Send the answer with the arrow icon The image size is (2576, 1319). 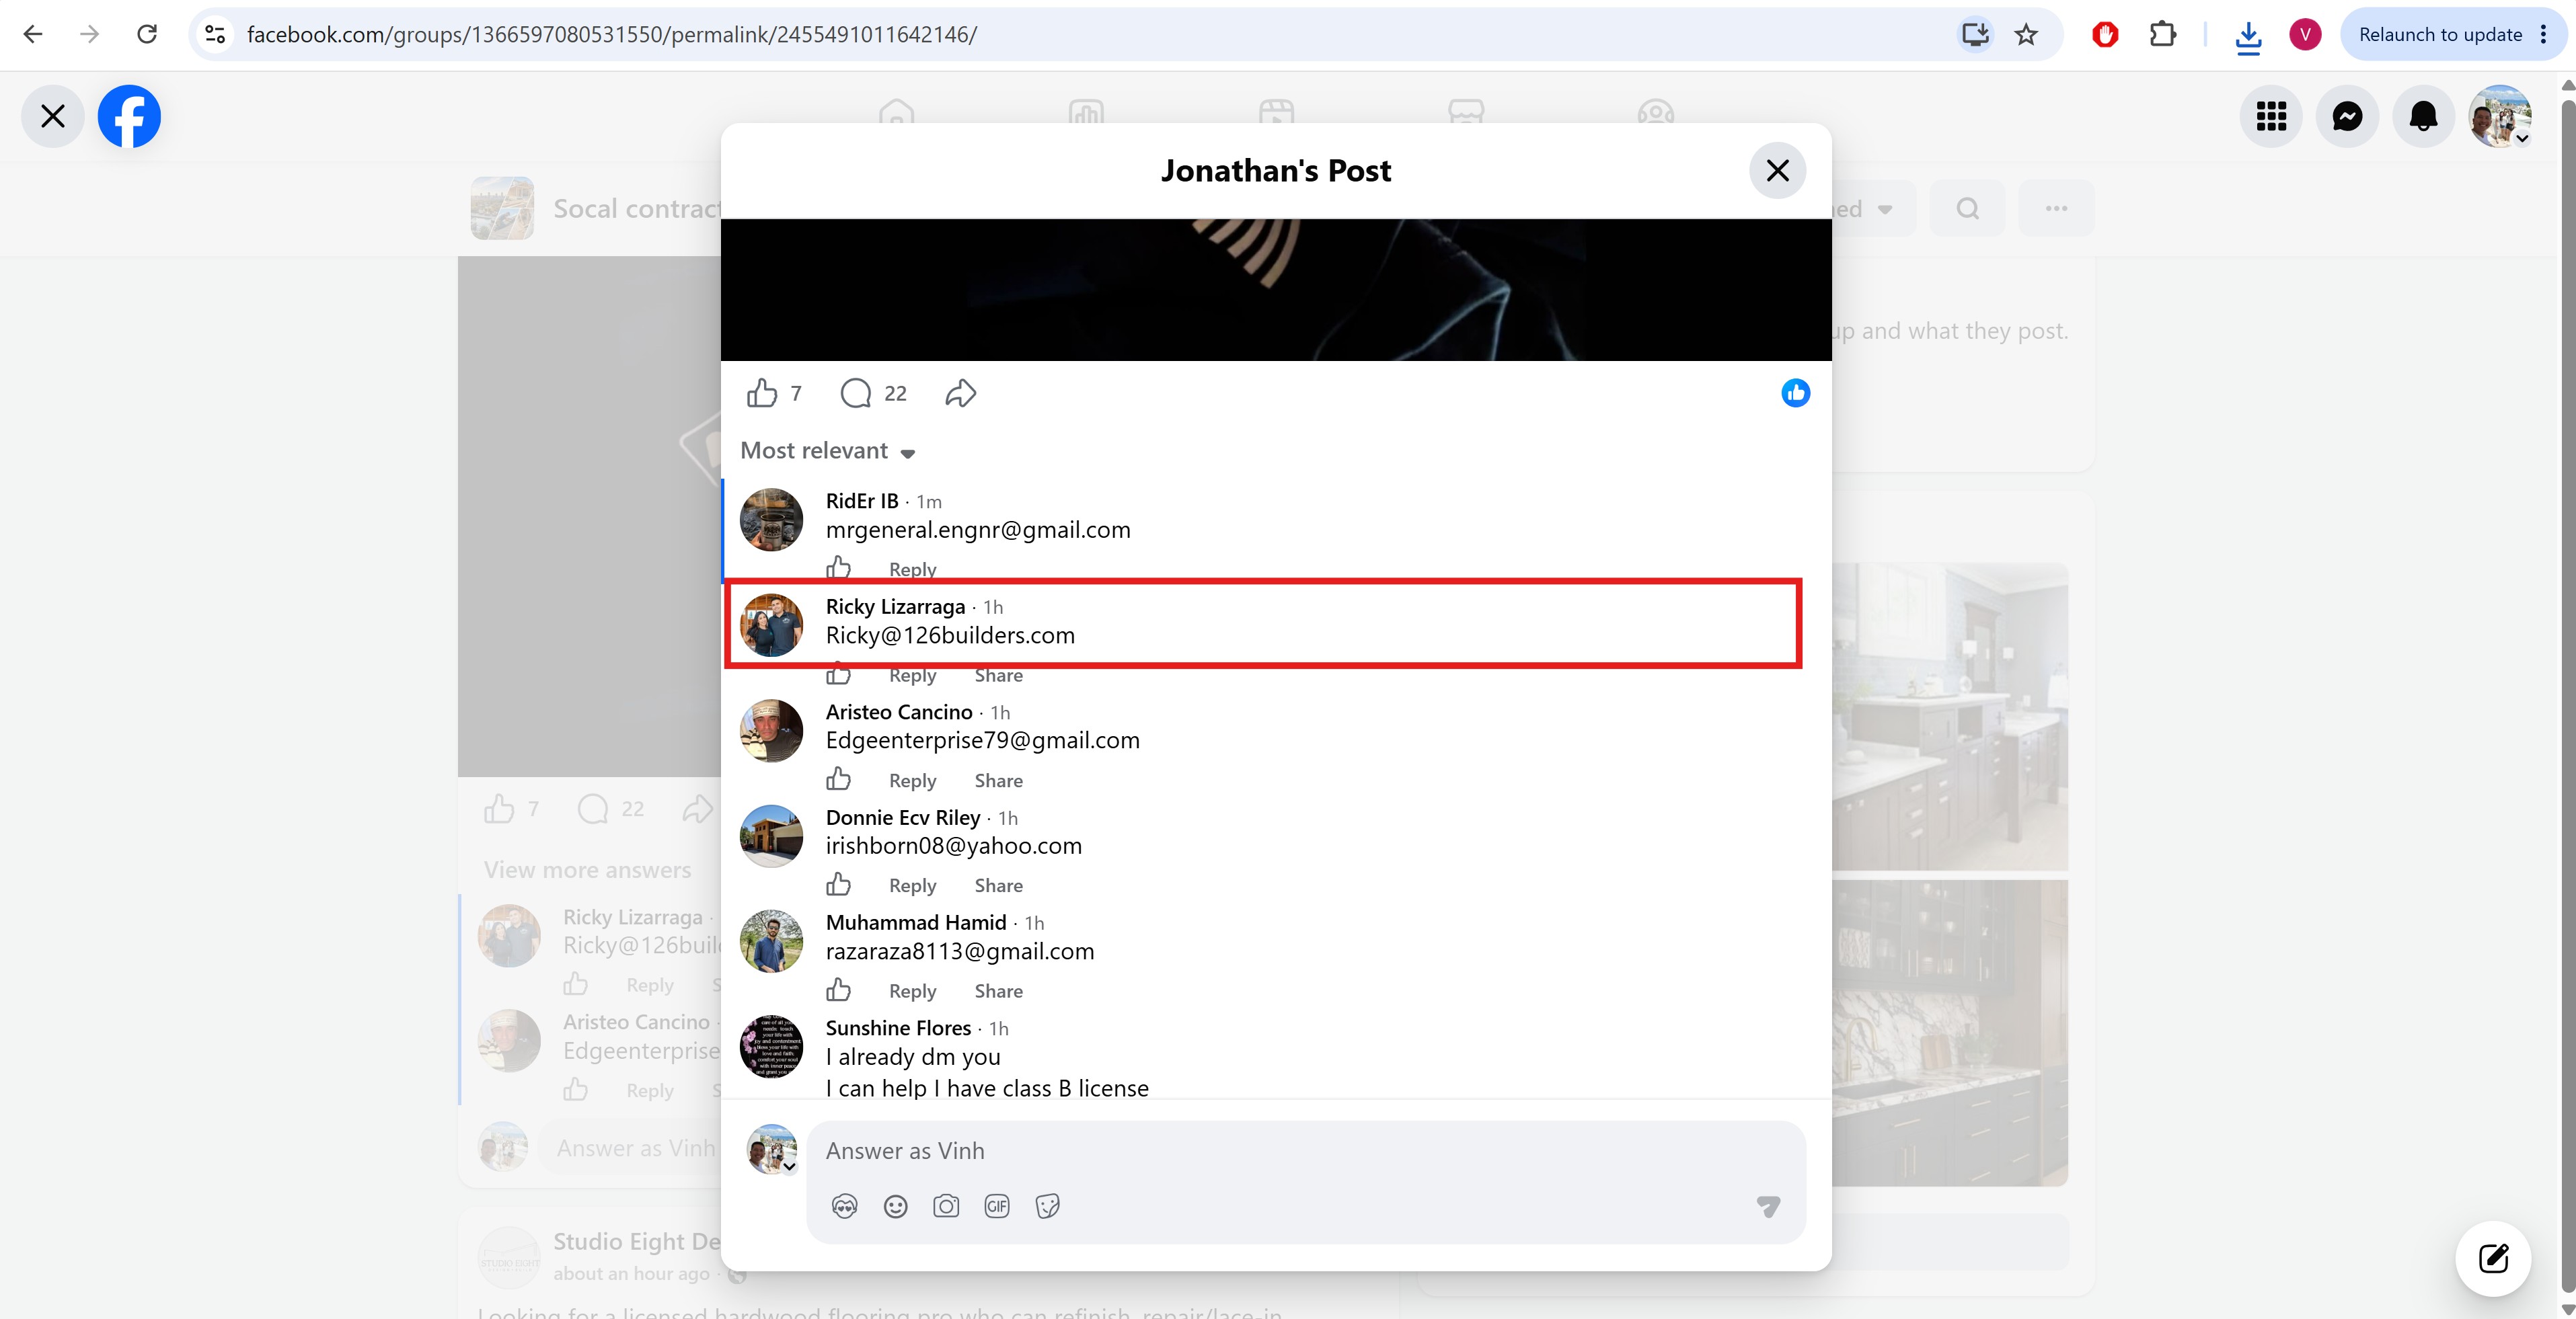tap(1769, 1207)
